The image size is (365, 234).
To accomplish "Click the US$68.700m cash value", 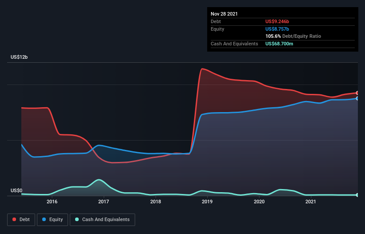I will pos(279,44).
